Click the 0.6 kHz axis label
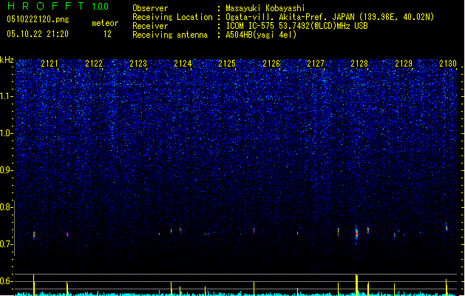Image resolution: width=465 pixels, height=296 pixels. point(7,281)
